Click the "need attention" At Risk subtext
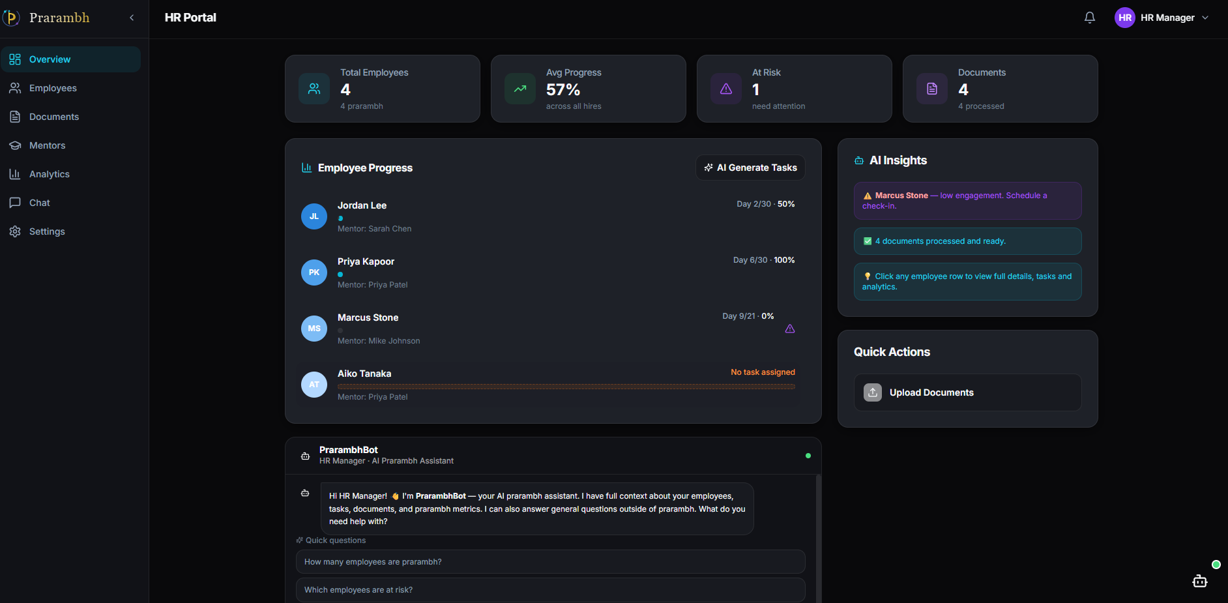 click(778, 106)
